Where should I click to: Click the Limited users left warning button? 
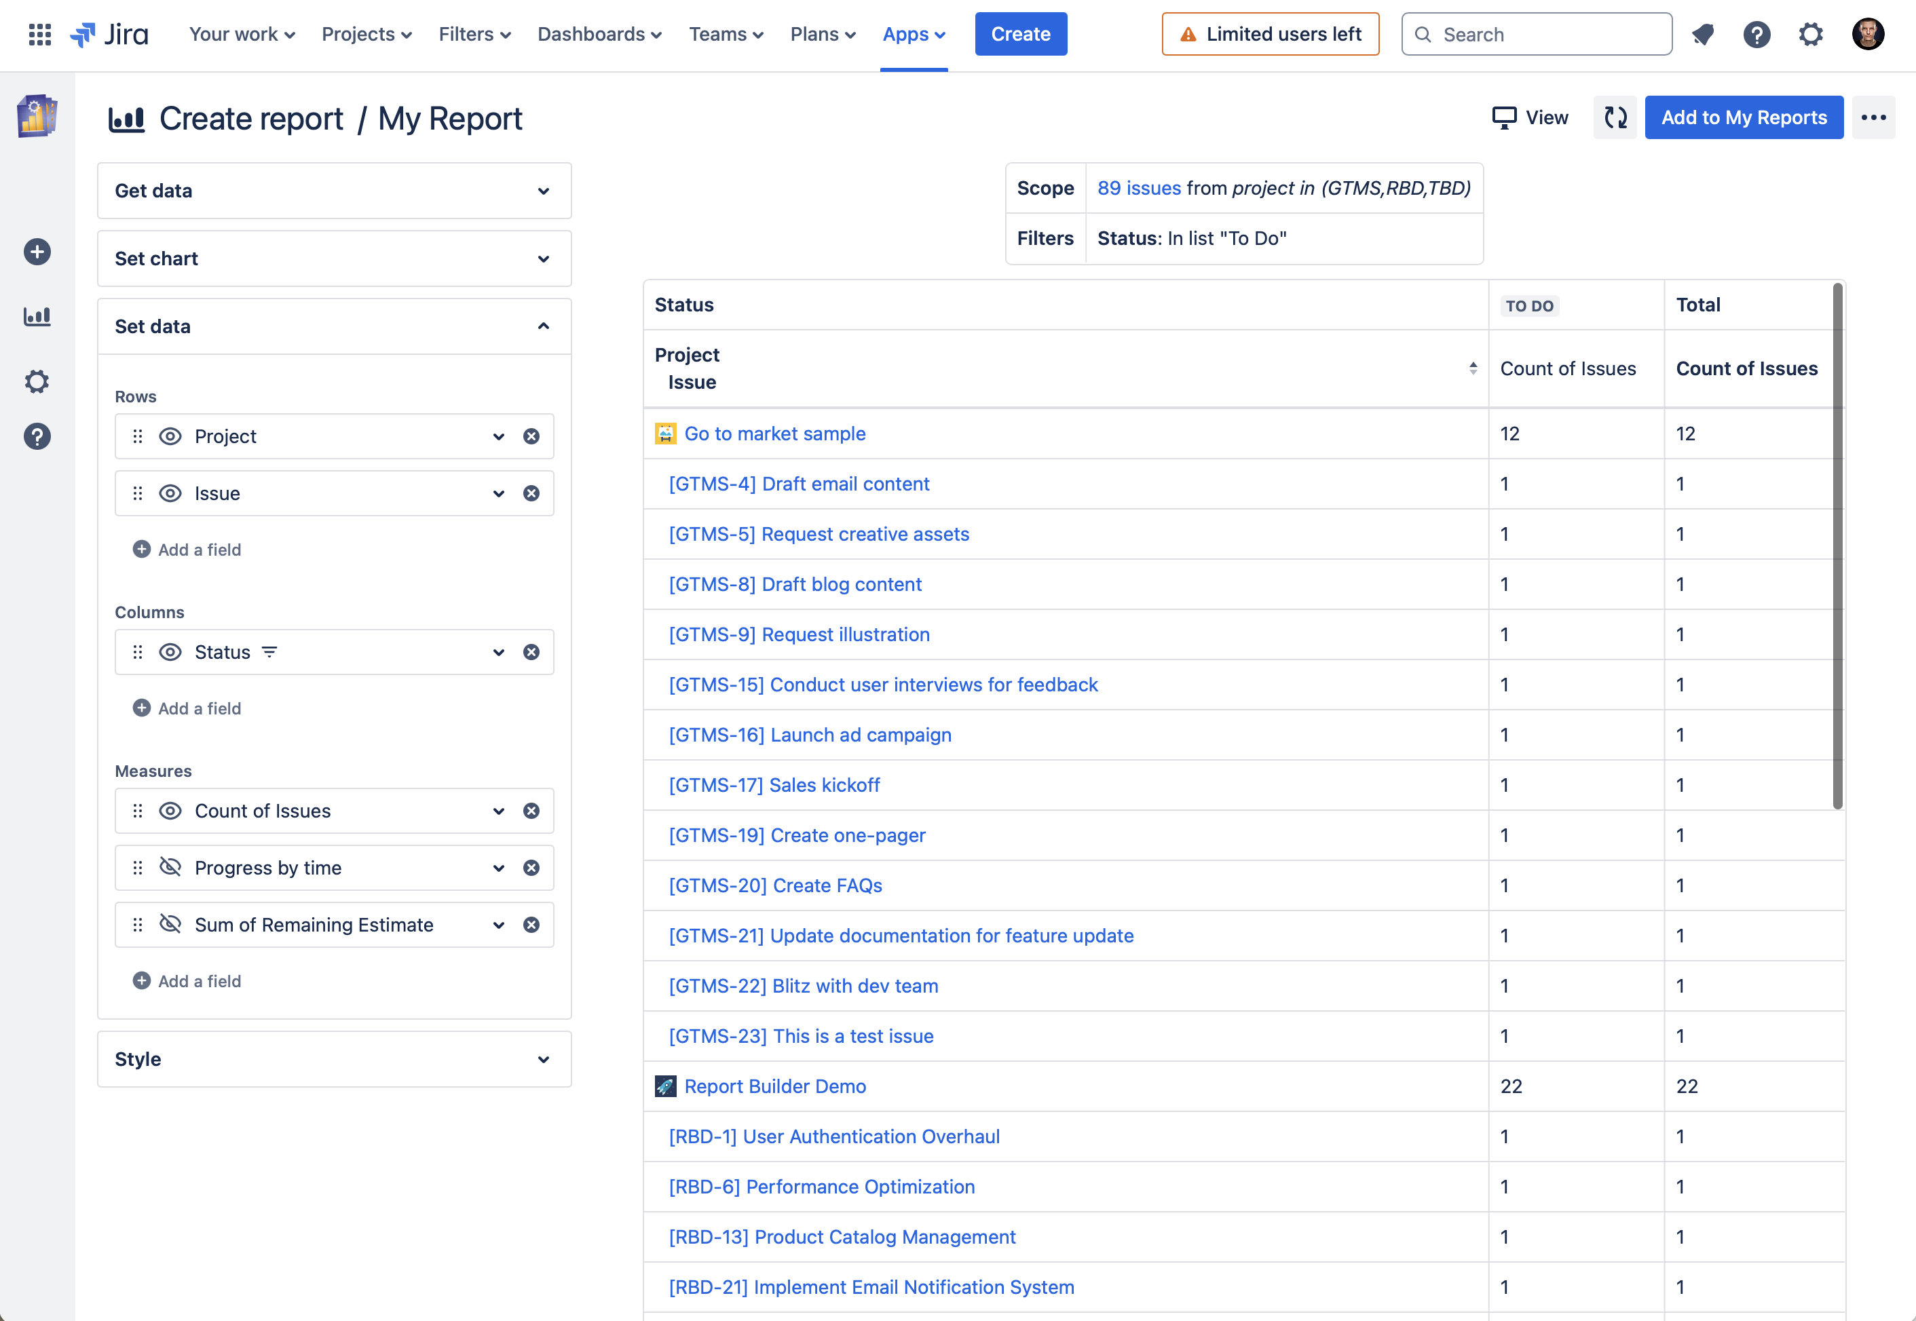coord(1270,34)
